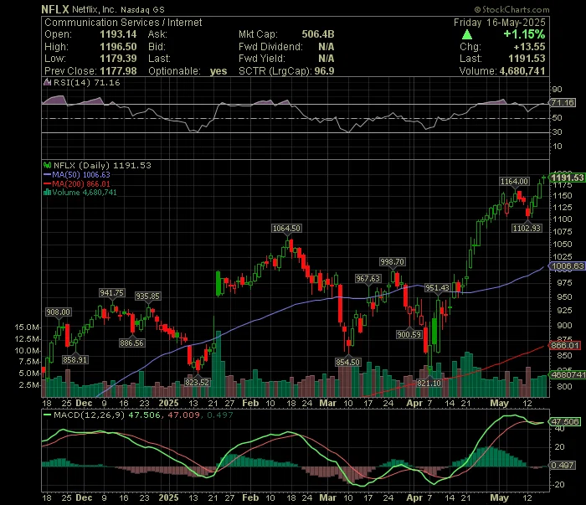Click the Prev Close value 1177.98
This screenshot has width=586, height=505.
[118, 71]
